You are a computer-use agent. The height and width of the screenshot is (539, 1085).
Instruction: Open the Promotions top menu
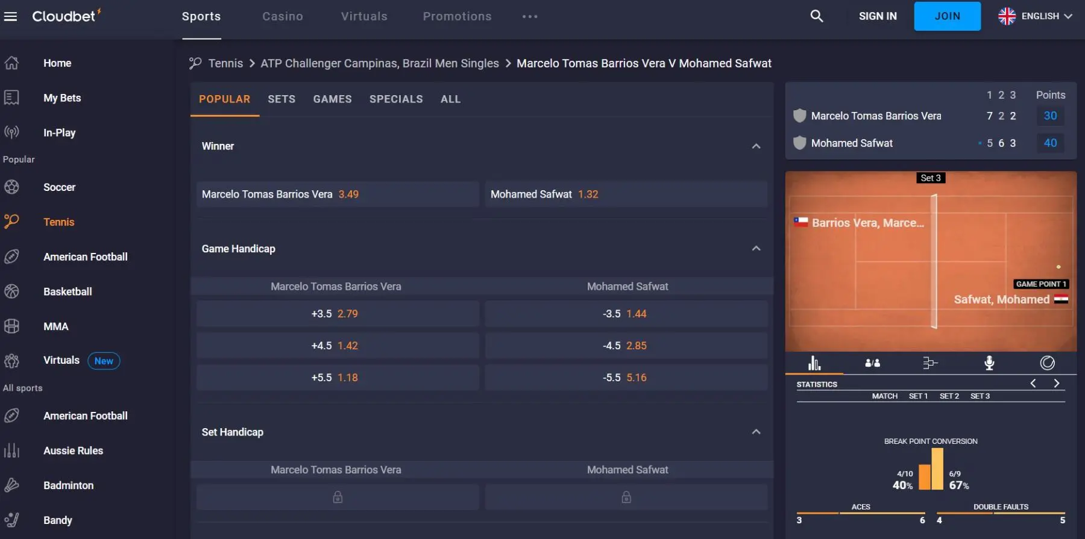(457, 16)
